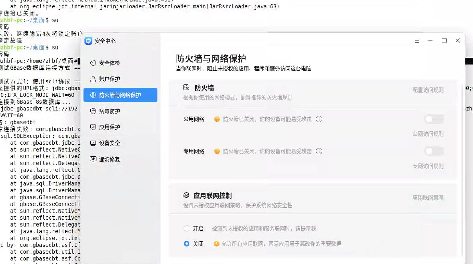
Task: Open the hamburger menu in the title bar
Action: 417,41
